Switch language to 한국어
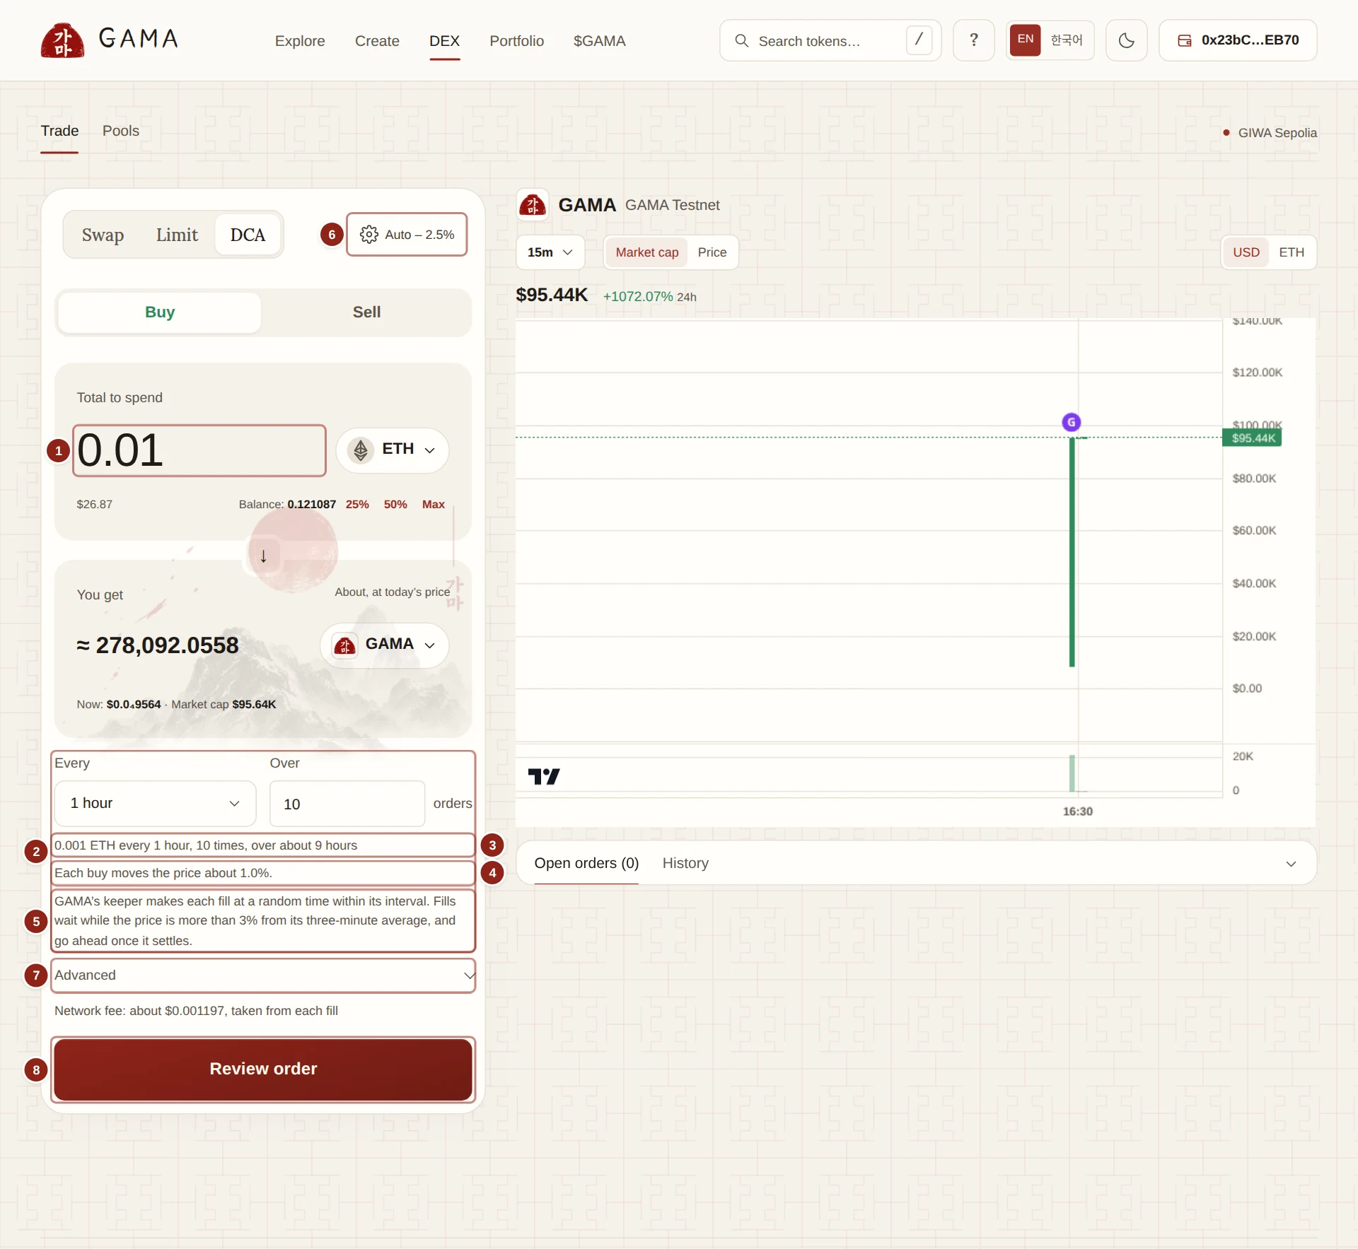 [1067, 40]
